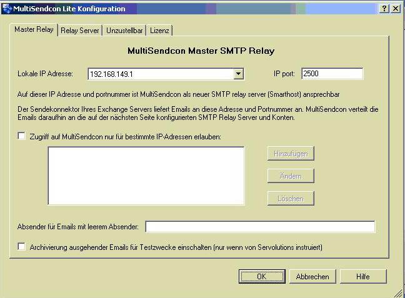Close the MultiSendcon Lite Konfiguration dialog

click(396, 9)
